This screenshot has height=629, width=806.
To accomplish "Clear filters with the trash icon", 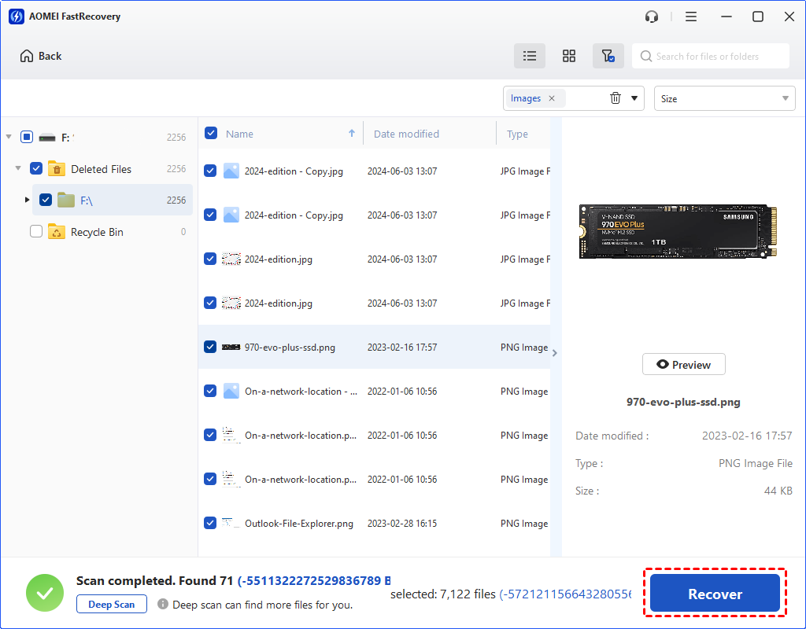I will click(616, 98).
